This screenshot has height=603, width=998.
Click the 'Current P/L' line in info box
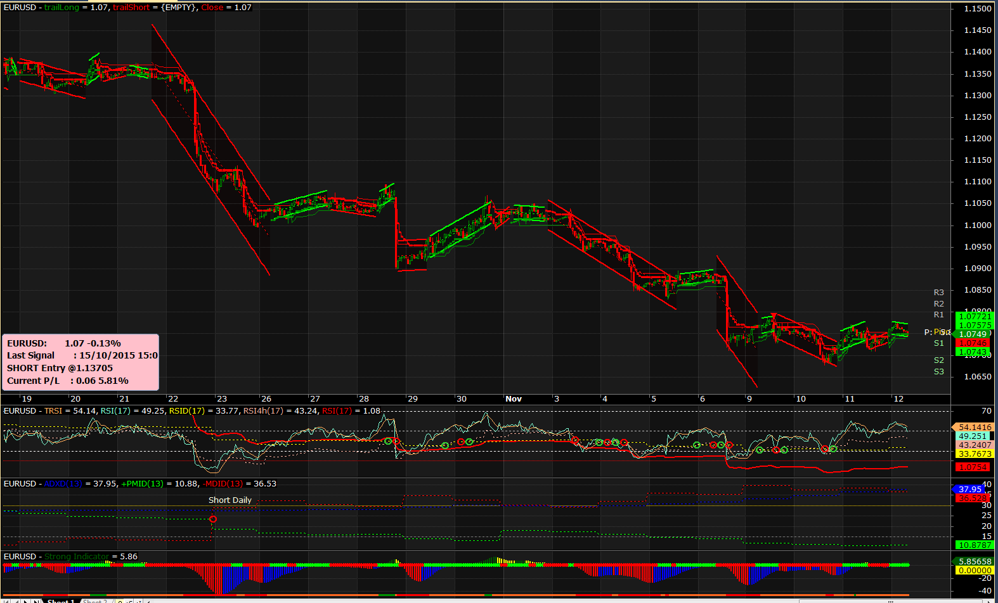[67, 381]
